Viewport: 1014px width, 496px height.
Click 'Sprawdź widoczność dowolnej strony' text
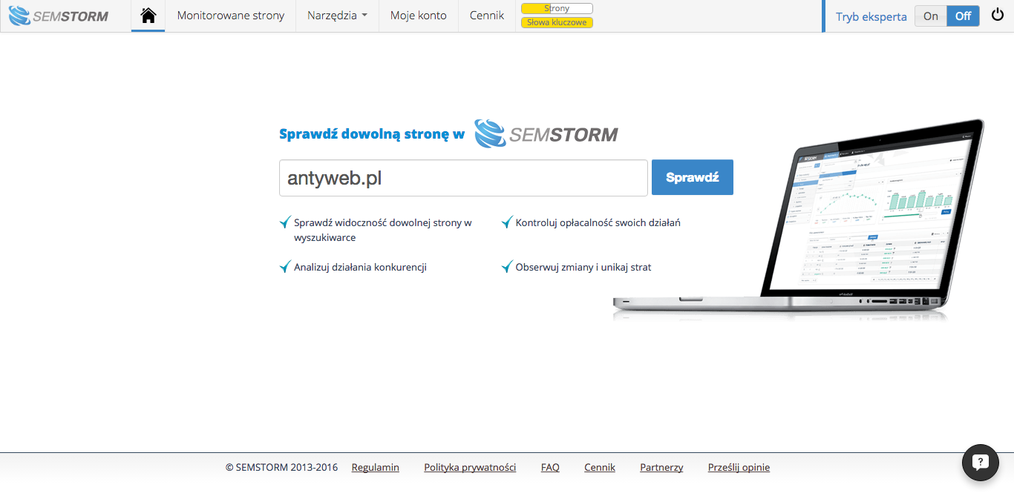coord(383,230)
